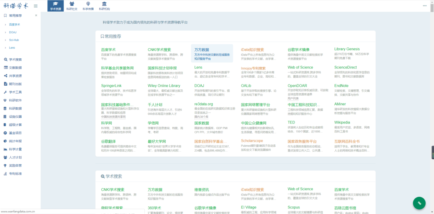The width and height of the screenshot is (434, 214).
Task: Open the re3data.org link
Action: [x=204, y=104]
